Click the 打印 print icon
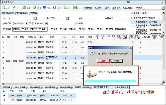The width and height of the screenshot is (166, 105). tap(55, 7)
